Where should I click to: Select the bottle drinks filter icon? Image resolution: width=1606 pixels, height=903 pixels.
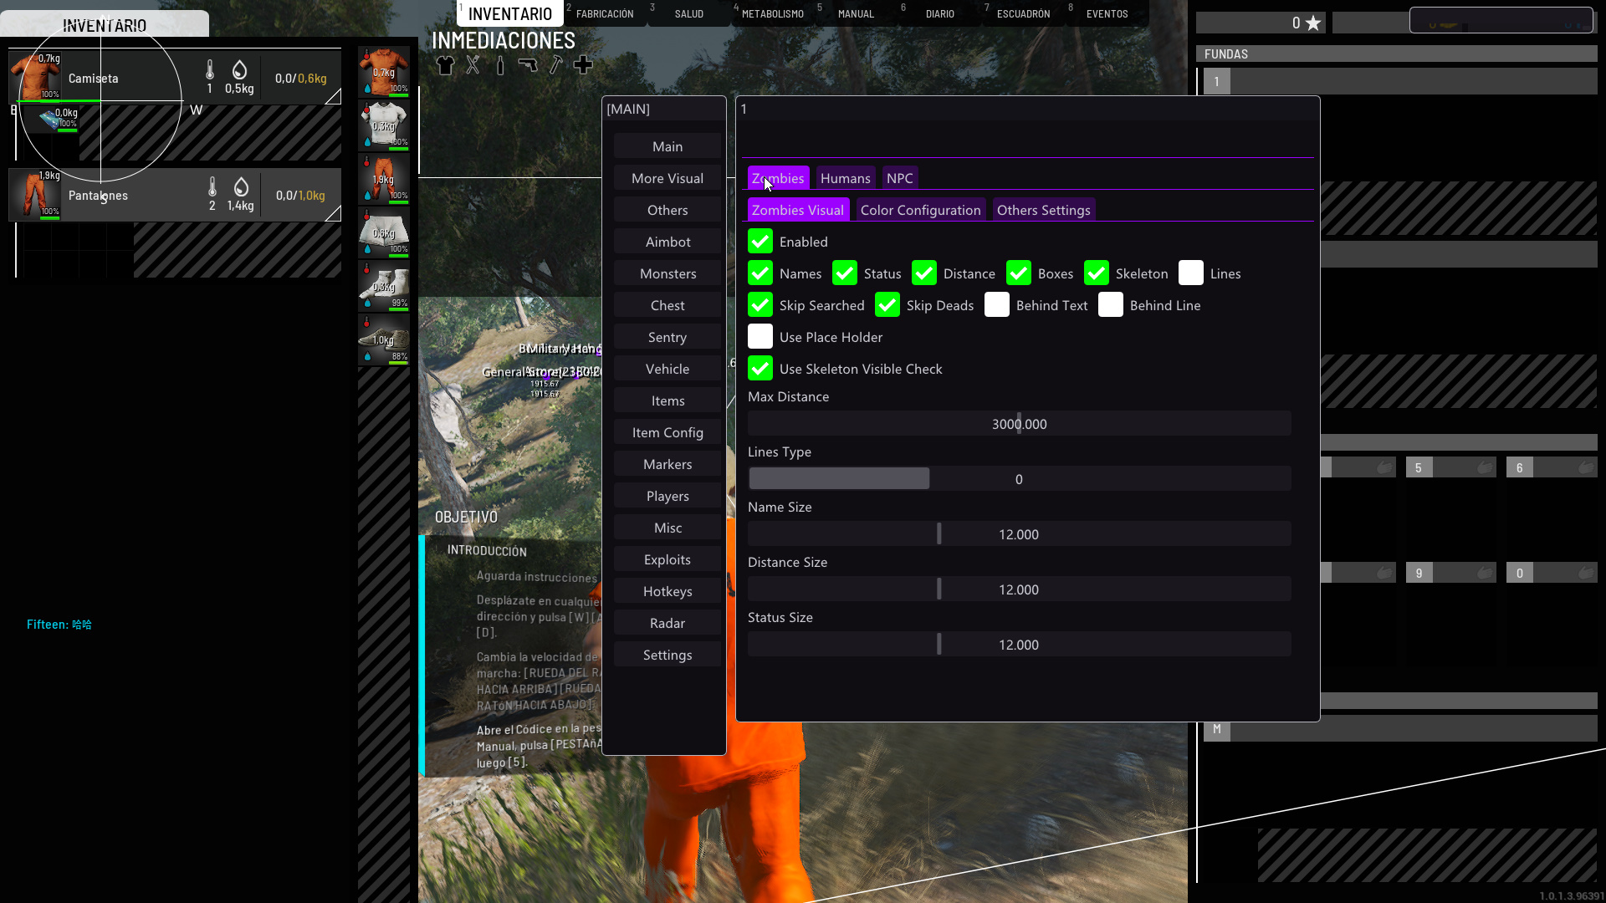pyautogui.click(x=500, y=65)
